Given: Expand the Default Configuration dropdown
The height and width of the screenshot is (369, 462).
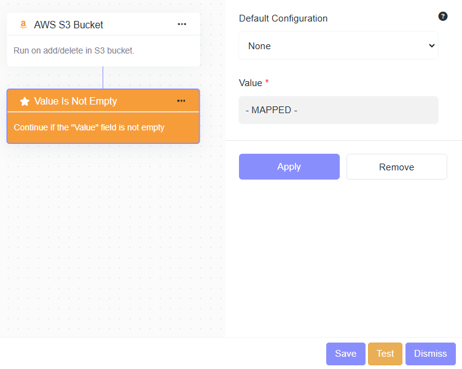Looking at the screenshot, I should (x=338, y=46).
